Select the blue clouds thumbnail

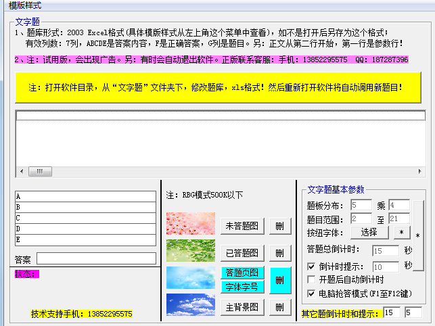191,304
